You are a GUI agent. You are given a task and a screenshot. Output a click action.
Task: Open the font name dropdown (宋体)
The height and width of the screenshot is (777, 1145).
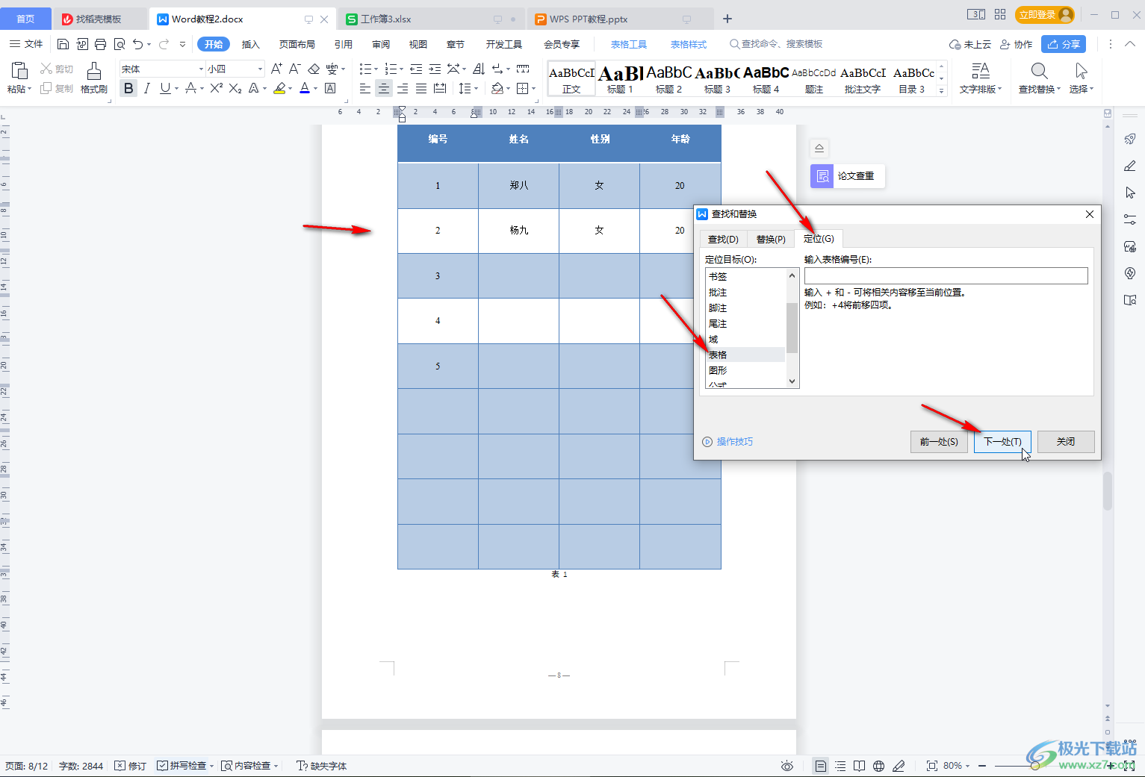201,69
